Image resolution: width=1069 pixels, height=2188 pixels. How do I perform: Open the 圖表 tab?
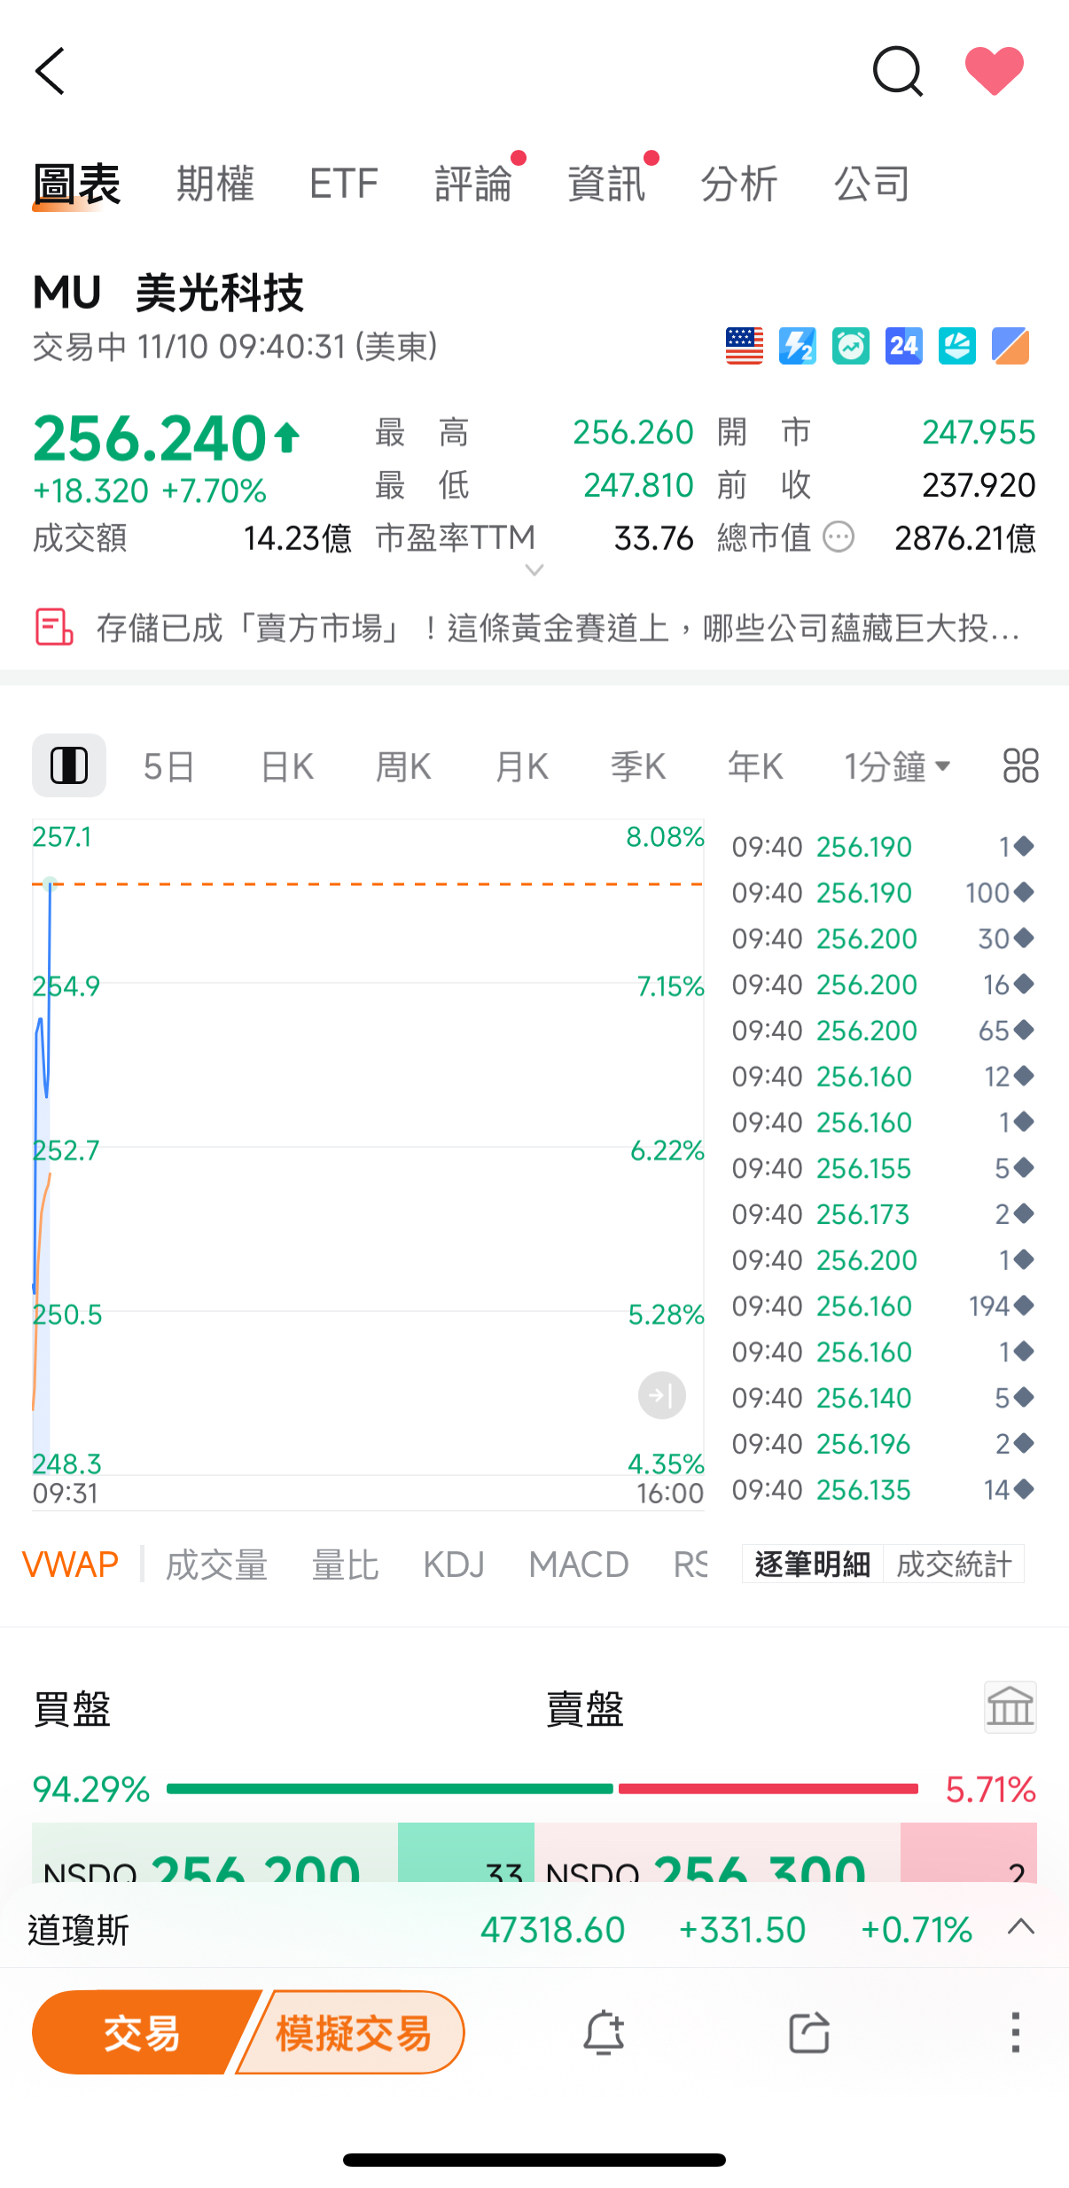click(x=77, y=184)
